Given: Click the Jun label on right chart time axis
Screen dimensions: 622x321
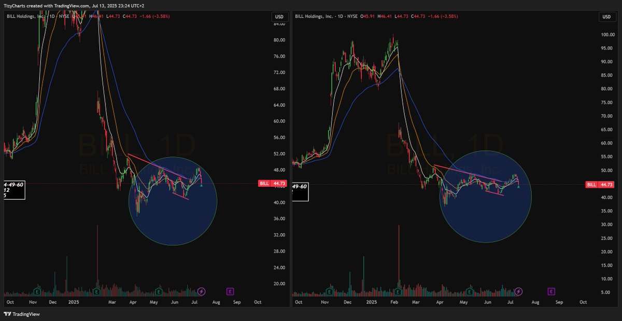Looking at the screenshot, I should pos(488,301).
